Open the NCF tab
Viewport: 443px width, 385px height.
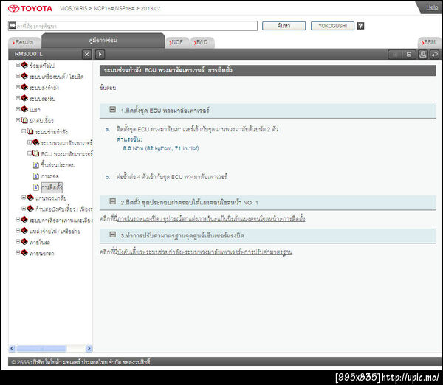[x=177, y=42]
